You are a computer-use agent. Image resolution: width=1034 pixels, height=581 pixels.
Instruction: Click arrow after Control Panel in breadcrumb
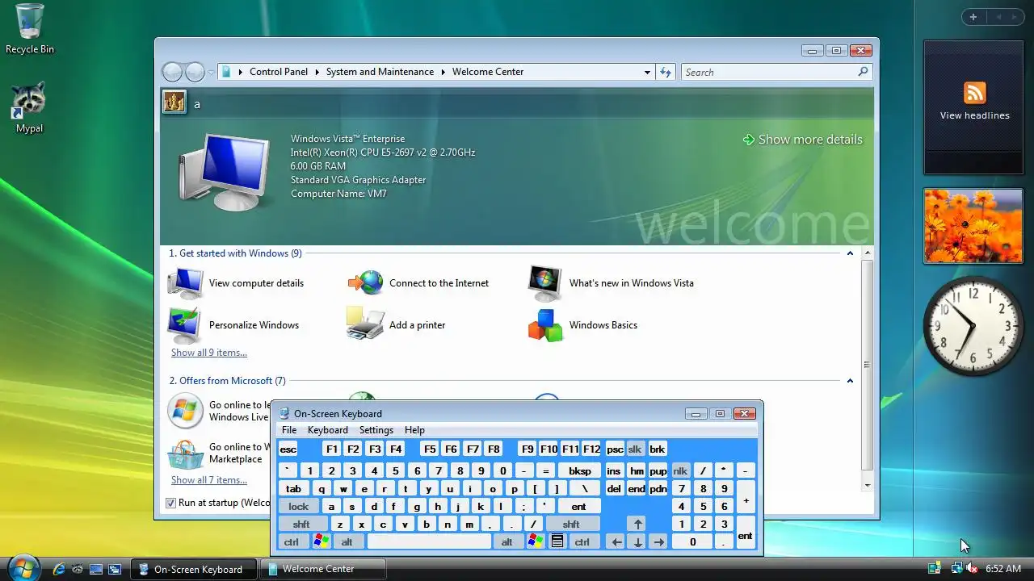pyautogui.click(x=317, y=72)
